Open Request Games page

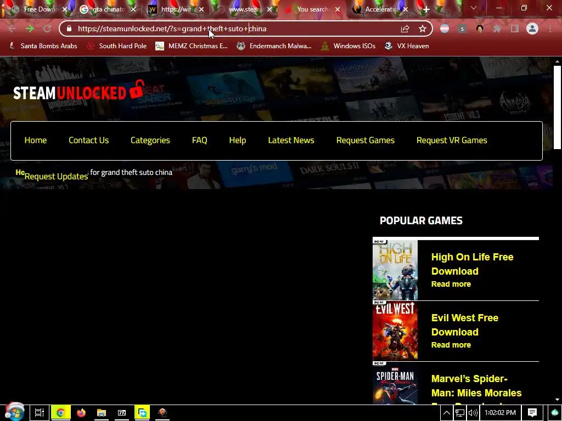[365, 140]
